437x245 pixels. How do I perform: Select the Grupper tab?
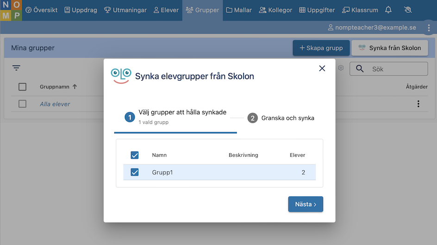click(x=203, y=10)
